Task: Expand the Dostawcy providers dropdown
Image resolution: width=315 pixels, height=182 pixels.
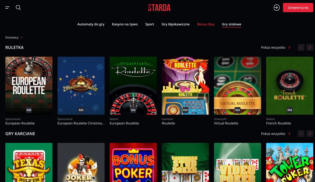Action: click(14, 38)
